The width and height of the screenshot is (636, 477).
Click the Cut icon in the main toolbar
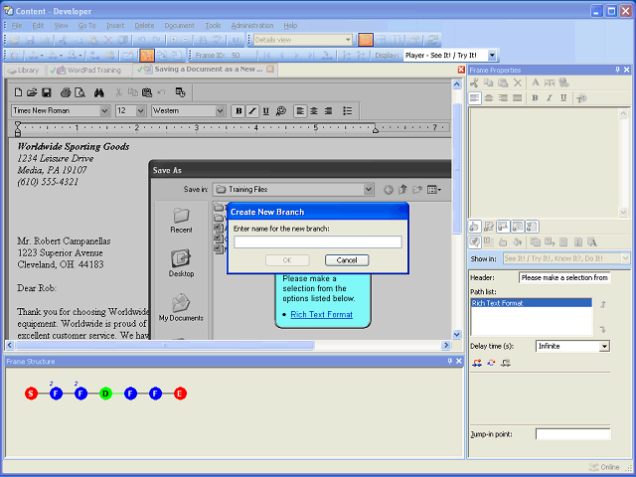click(x=63, y=40)
